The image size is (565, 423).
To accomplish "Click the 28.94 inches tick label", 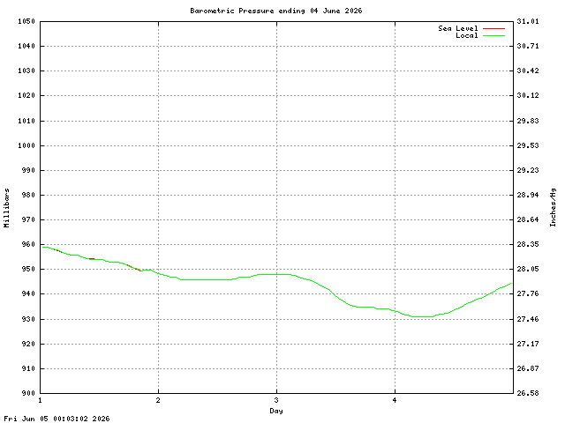I will (x=528, y=195).
